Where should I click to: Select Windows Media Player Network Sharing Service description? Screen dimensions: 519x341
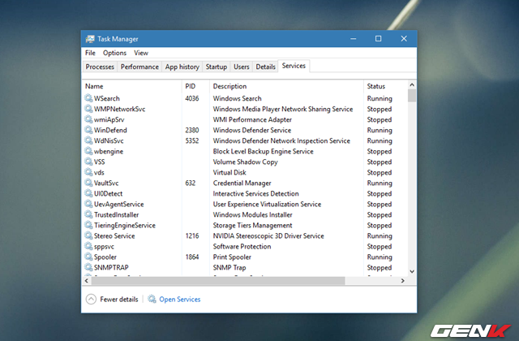pos(283,109)
